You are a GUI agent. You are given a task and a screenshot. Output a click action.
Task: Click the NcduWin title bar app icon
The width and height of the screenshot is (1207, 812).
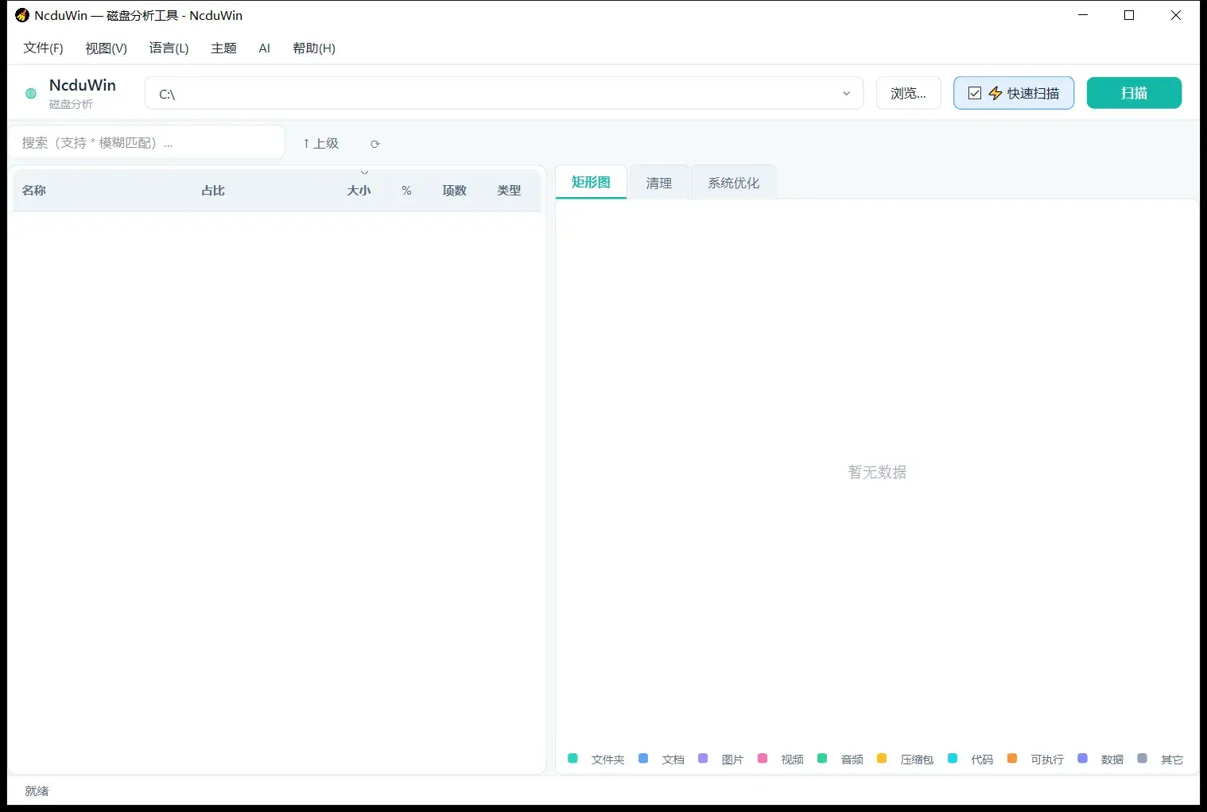click(x=22, y=15)
